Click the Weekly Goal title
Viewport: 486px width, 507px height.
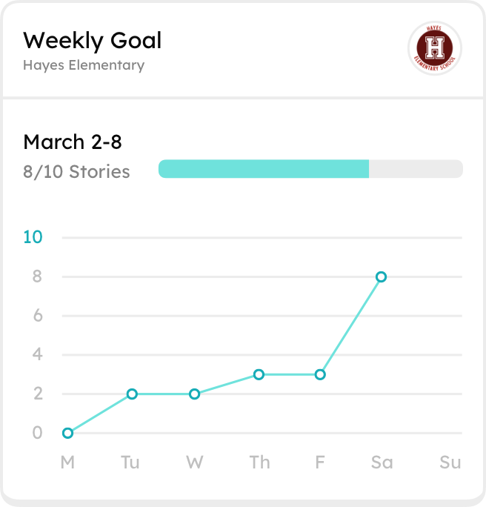coord(92,41)
